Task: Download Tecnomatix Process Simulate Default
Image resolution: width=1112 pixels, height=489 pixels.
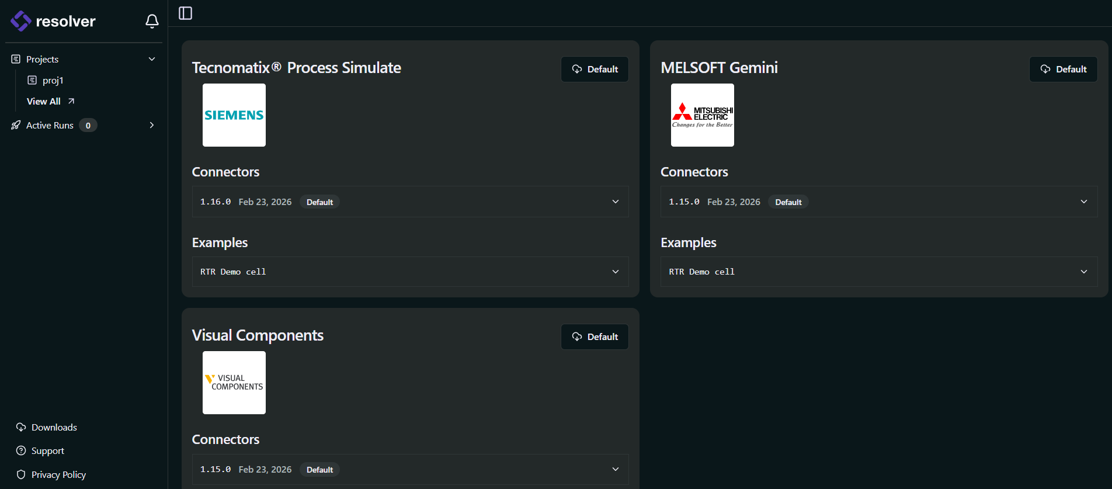Action: tap(595, 69)
